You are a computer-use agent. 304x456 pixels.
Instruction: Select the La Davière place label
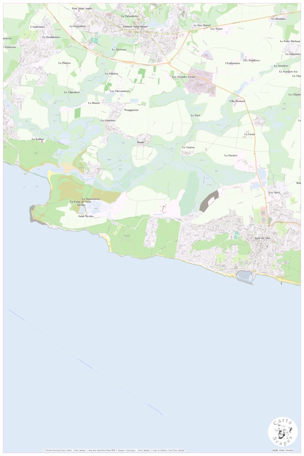coord(231,156)
